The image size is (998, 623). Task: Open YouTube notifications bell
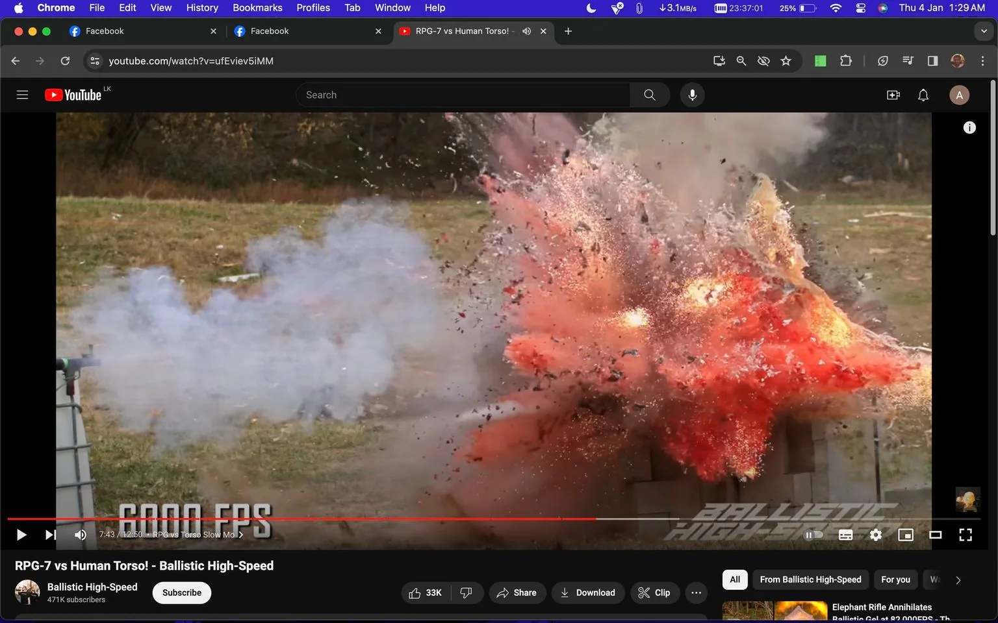pyautogui.click(x=923, y=95)
